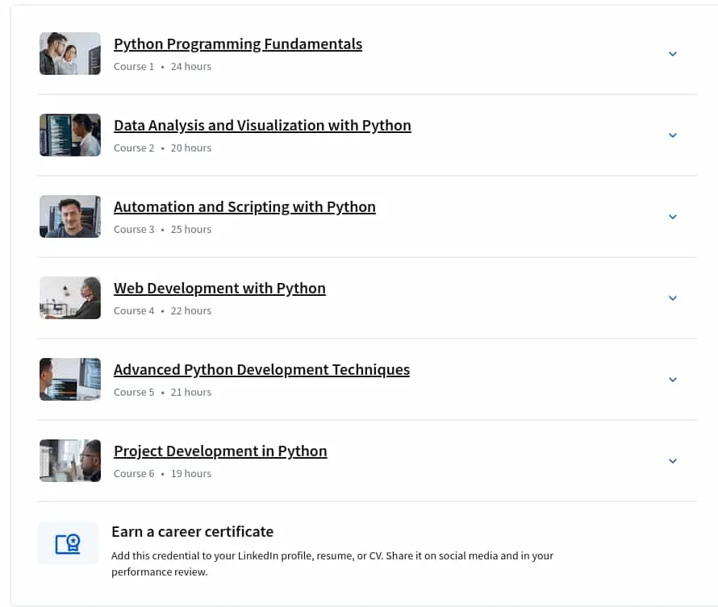
Task: Open Project Development in Python link
Action: [x=220, y=451]
